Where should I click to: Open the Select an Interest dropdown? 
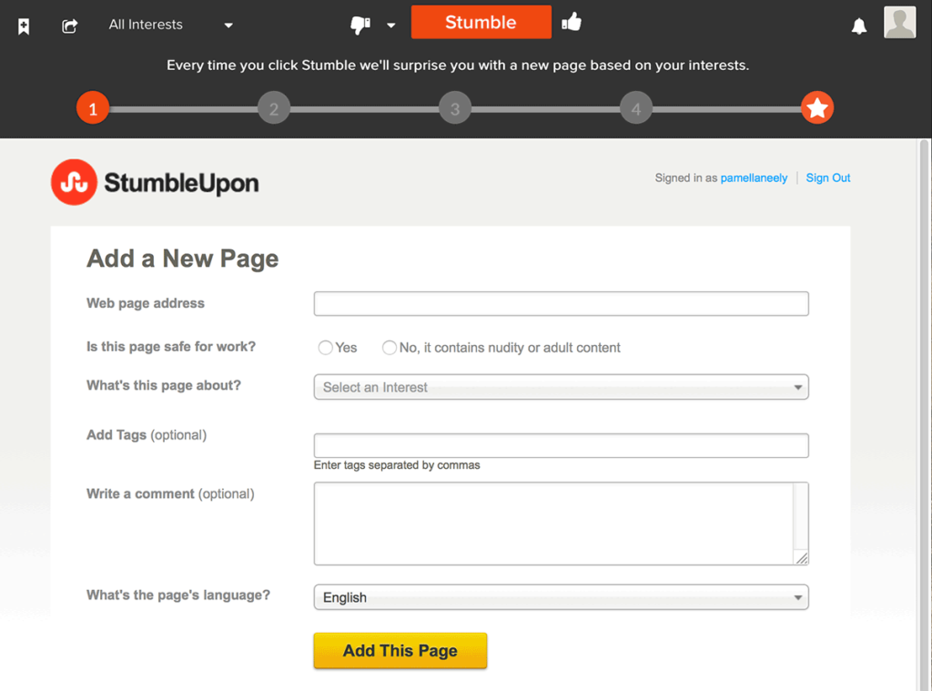(561, 387)
